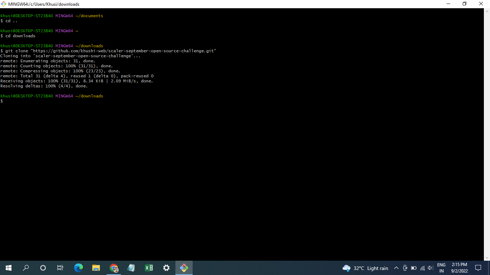Switch input language via the ENG IN indicator

click(441, 267)
